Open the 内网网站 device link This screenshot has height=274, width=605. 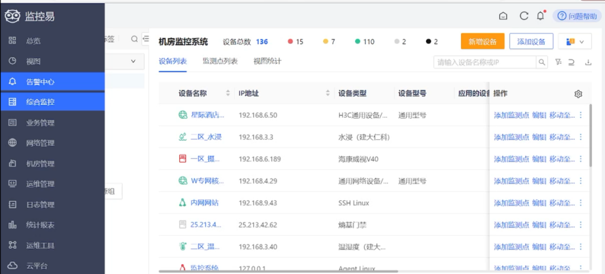point(204,203)
